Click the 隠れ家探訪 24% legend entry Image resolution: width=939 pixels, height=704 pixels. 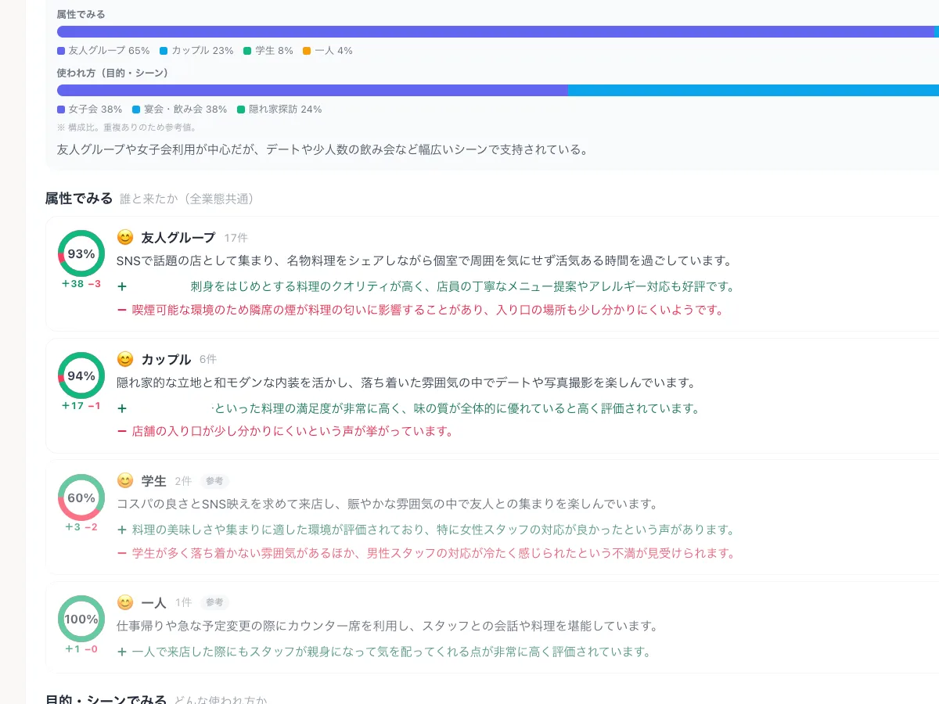tap(279, 110)
